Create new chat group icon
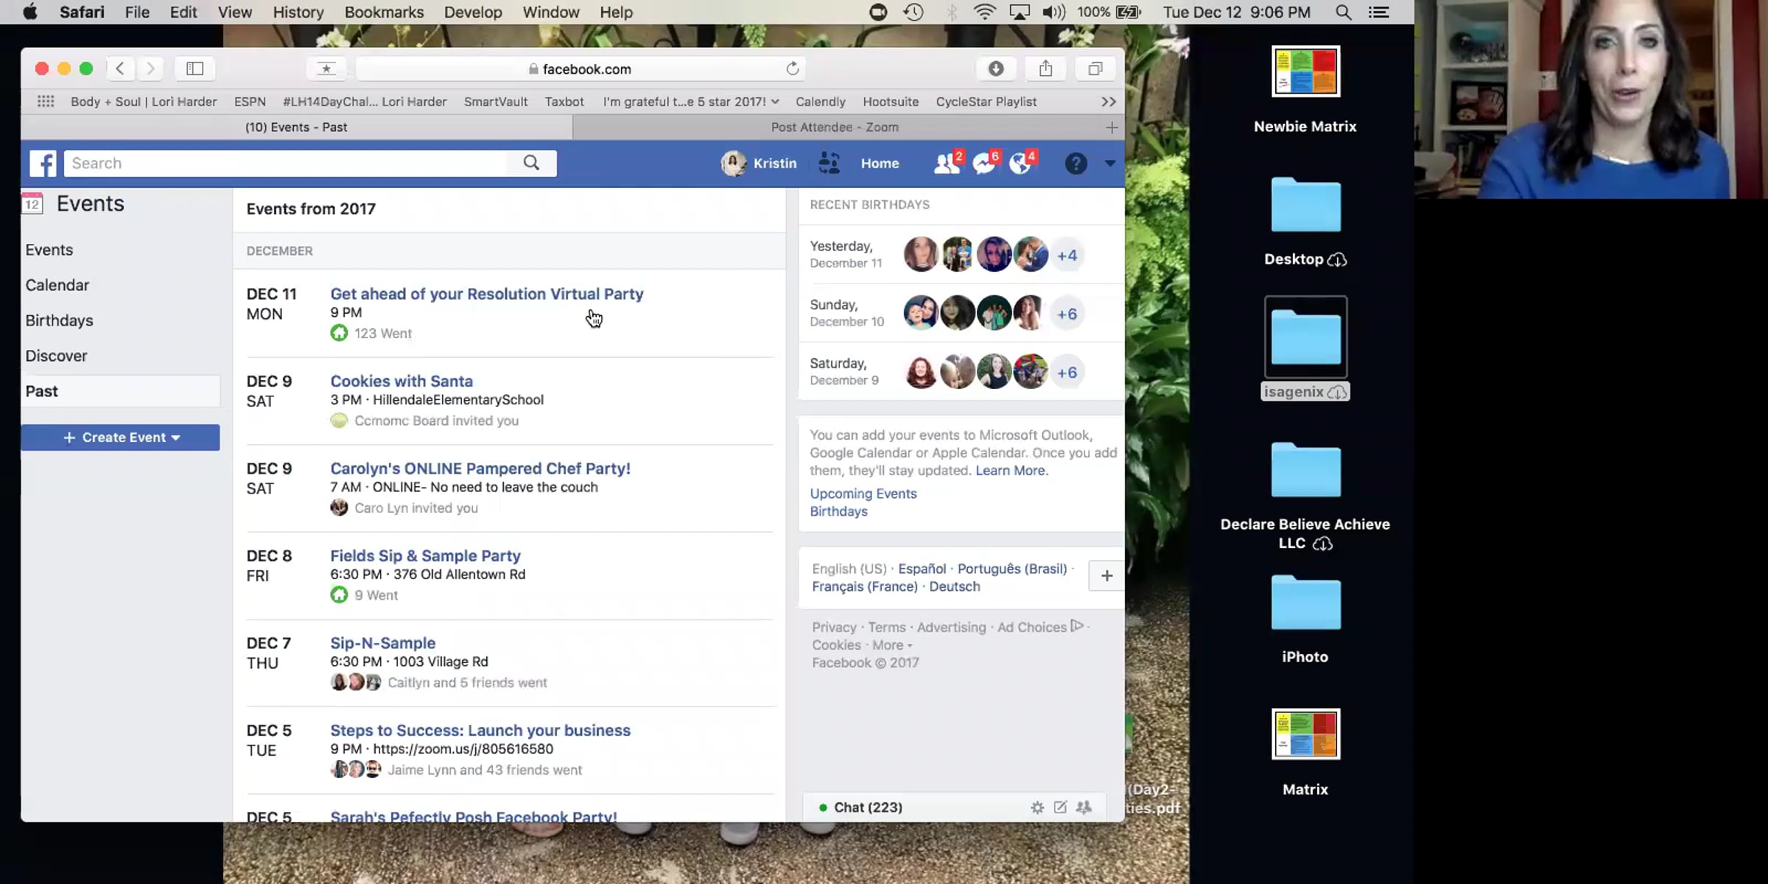 [1084, 807]
